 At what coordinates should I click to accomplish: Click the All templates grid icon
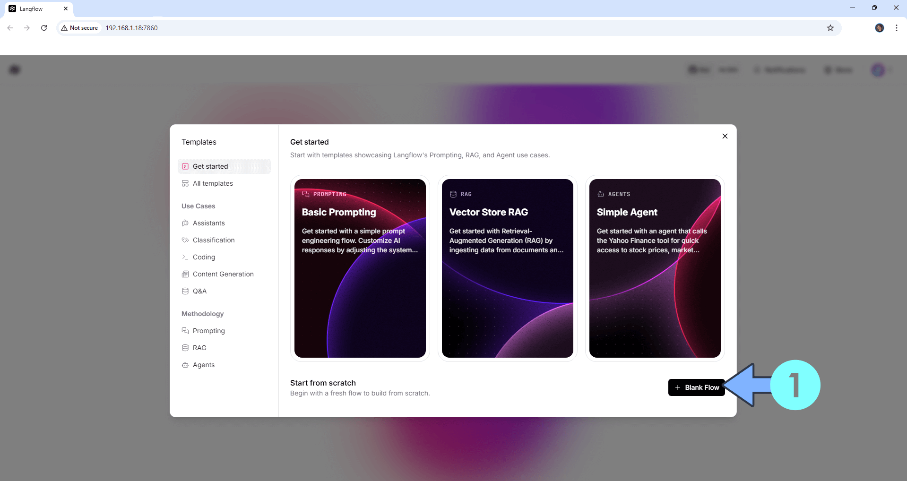tap(185, 183)
